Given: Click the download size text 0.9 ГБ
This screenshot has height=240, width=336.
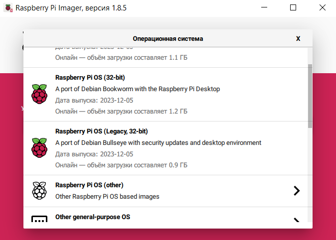Looking at the screenshot, I should click(x=121, y=165).
